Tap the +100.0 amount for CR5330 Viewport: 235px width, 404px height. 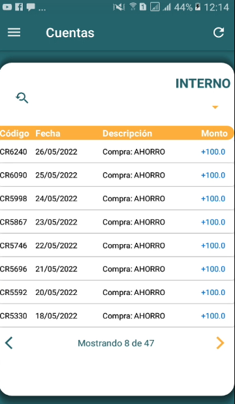pyautogui.click(x=213, y=316)
